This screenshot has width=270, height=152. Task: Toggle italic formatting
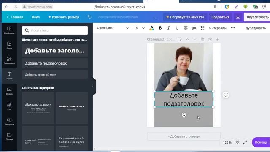click(169, 28)
